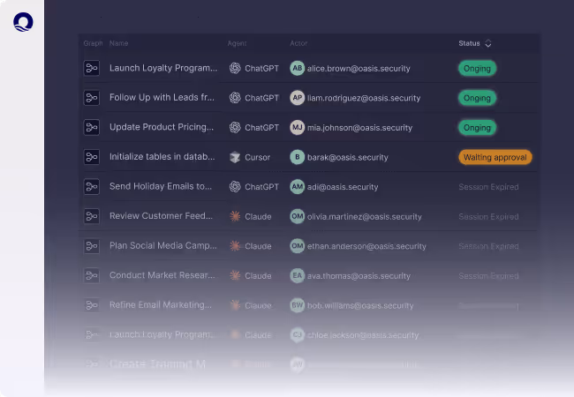Select barak@oasis.security email text
This screenshot has width=574, height=397.
[x=347, y=157]
